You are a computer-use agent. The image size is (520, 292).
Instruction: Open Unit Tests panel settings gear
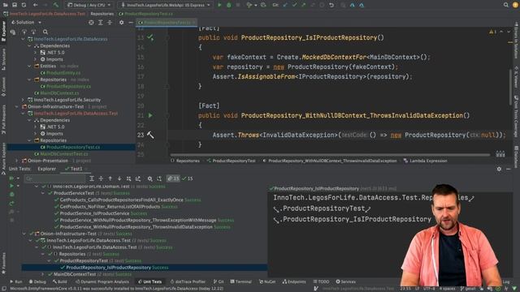pyautogui.click(x=499, y=169)
